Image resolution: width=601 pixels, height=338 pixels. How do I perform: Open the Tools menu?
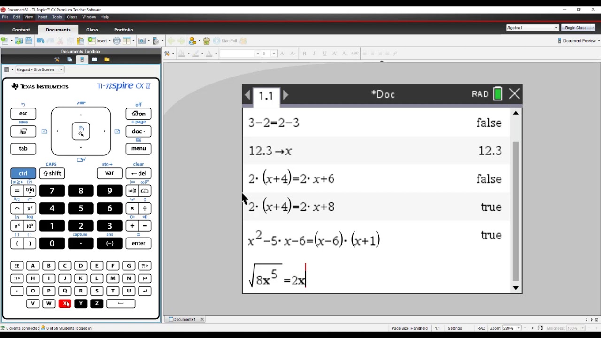[57, 17]
